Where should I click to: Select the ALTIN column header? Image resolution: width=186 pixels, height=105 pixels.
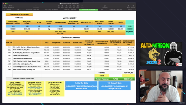39,22
